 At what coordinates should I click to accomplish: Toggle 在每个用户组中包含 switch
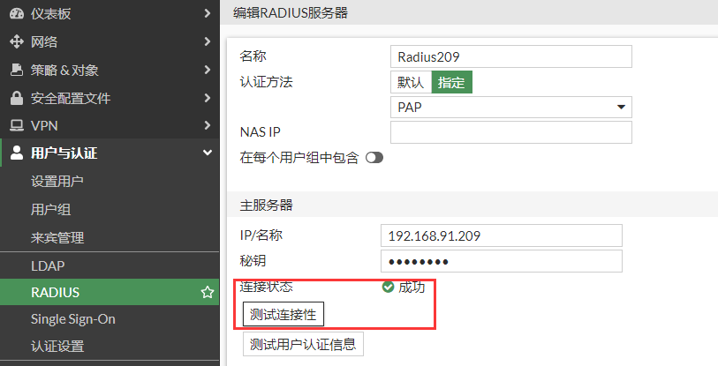(374, 158)
